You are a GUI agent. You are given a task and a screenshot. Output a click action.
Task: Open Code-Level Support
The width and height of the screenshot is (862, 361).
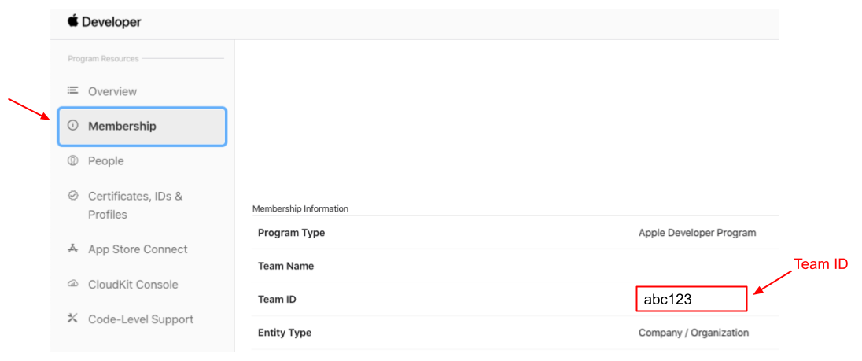(x=142, y=319)
